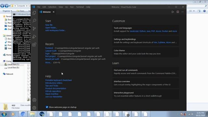The height and width of the screenshot is (117, 208).
Task: Click the New file link
Action: (x=49, y=25)
